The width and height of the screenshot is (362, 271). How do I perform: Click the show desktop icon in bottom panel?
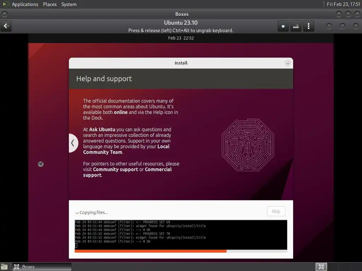pos(4,267)
